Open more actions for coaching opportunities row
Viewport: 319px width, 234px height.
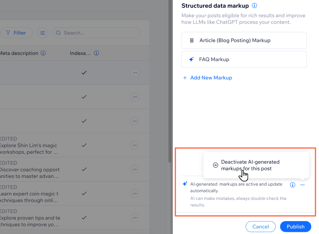[x=135, y=169]
